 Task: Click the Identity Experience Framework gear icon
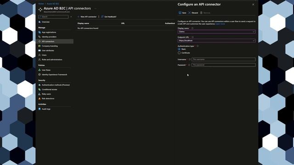click(40, 74)
